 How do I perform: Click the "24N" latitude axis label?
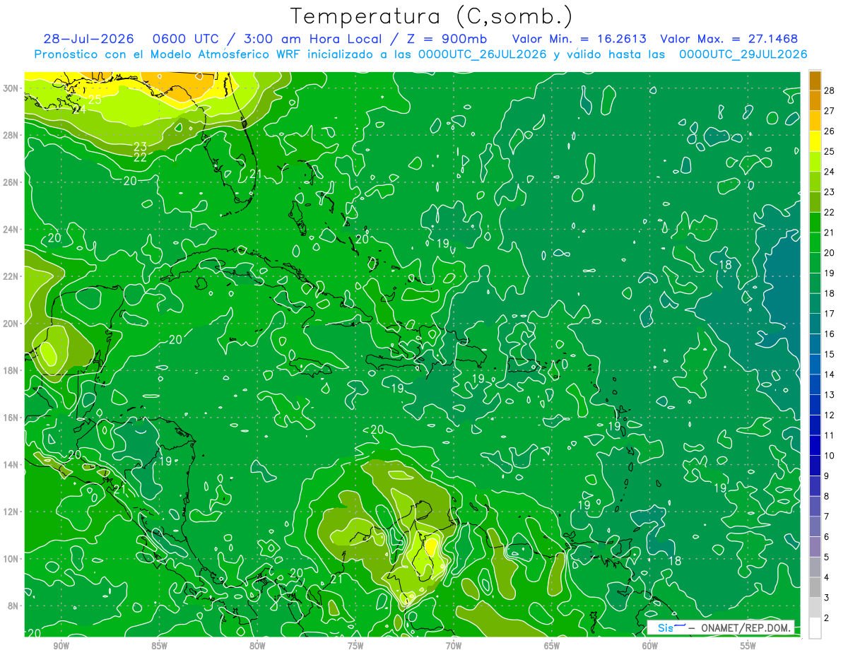[x=11, y=230]
